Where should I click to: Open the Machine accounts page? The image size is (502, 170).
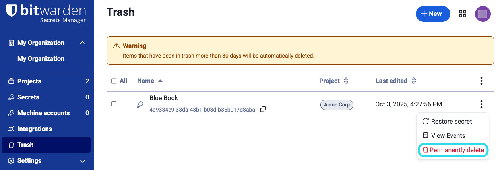[43, 113]
